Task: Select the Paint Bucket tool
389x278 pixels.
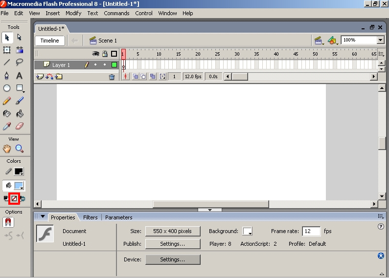Action: (x=20, y=113)
